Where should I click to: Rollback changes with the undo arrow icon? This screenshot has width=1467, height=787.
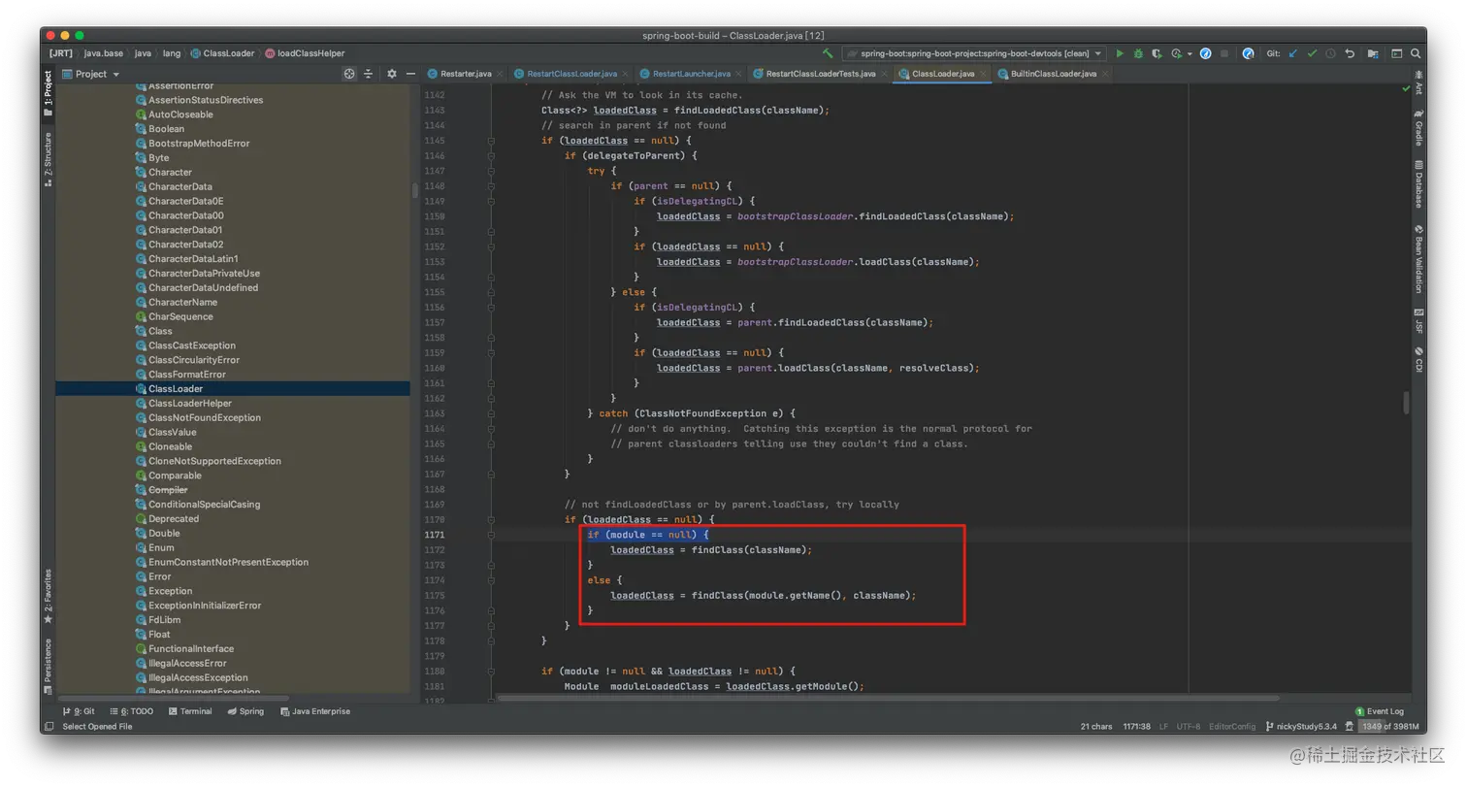(x=1349, y=53)
